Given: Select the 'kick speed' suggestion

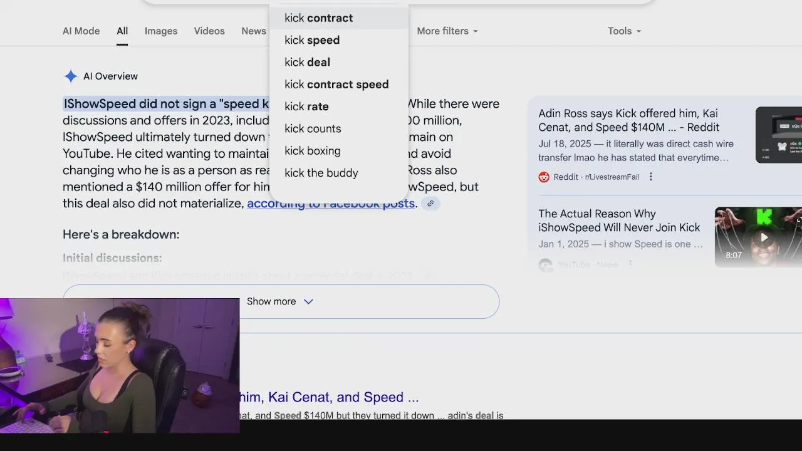Looking at the screenshot, I should pos(339,40).
